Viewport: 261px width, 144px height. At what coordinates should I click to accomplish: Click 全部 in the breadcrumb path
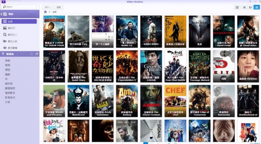(54, 12)
